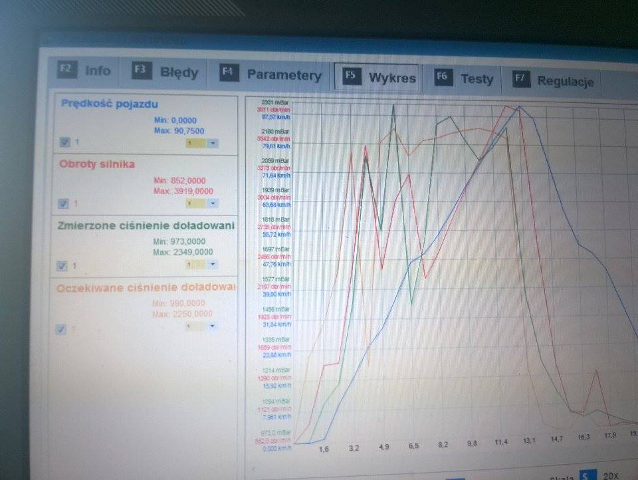The width and height of the screenshot is (638, 480).
Task: Switch to the Błędy tab
Action: [165, 71]
